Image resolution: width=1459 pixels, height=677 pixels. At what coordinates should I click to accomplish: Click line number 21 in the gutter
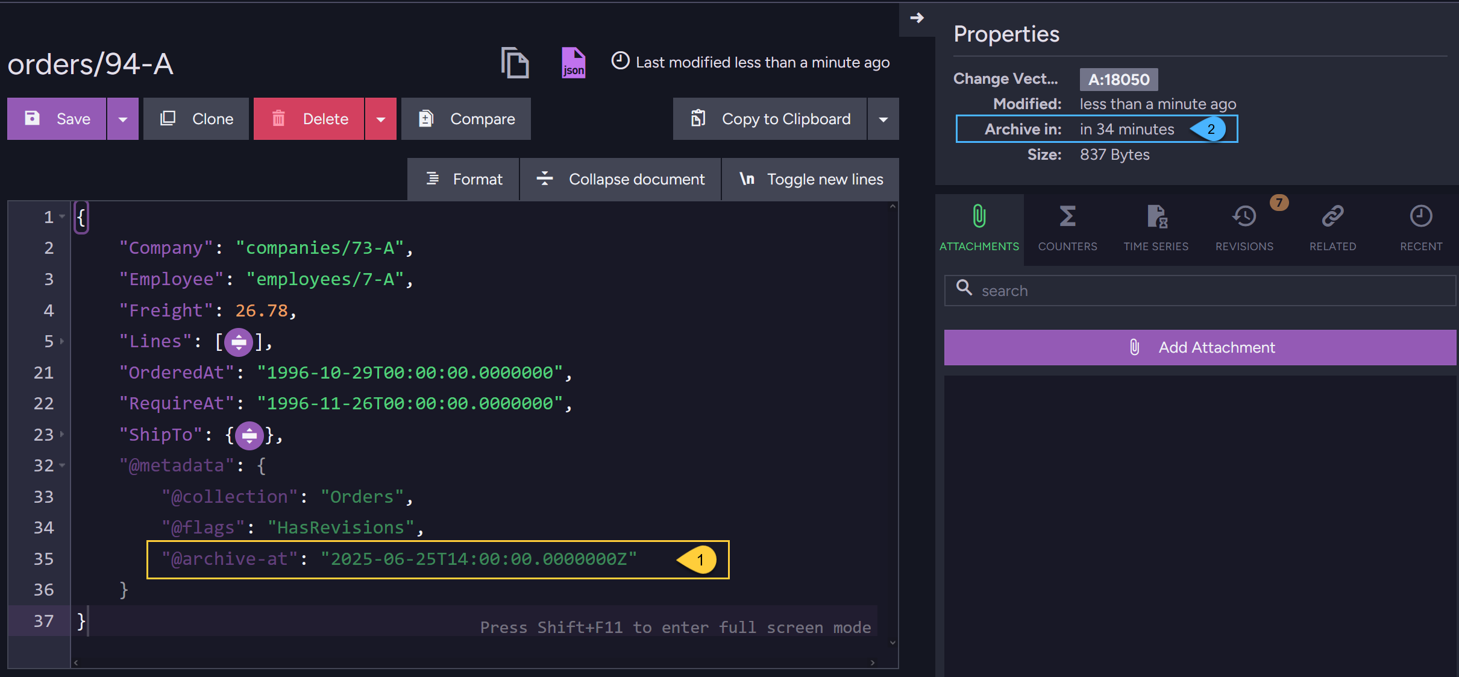coord(43,373)
